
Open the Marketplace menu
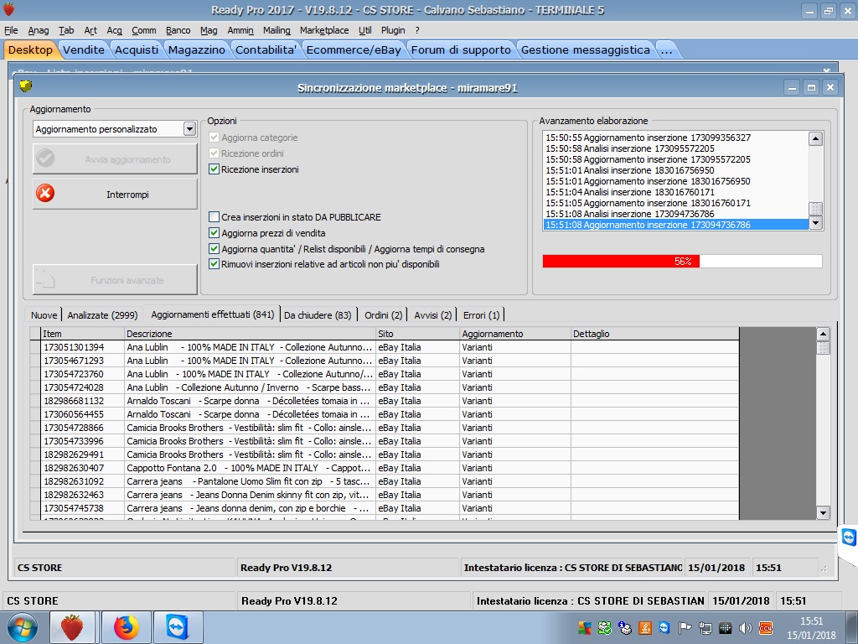[323, 30]
